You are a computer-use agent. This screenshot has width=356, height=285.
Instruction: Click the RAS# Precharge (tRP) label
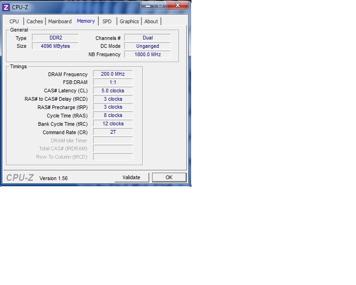(x=63, y=107)
